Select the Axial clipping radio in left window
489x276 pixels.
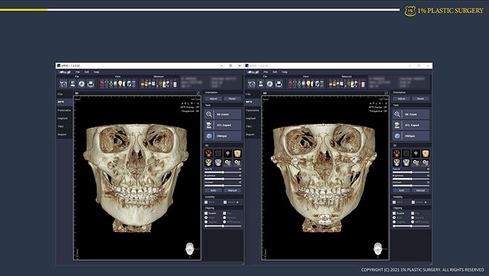pos(206,218)
